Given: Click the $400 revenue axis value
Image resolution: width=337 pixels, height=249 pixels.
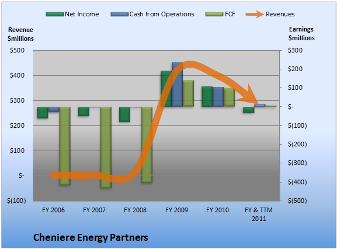Looking at the screenshot, I should click(17, 75).
